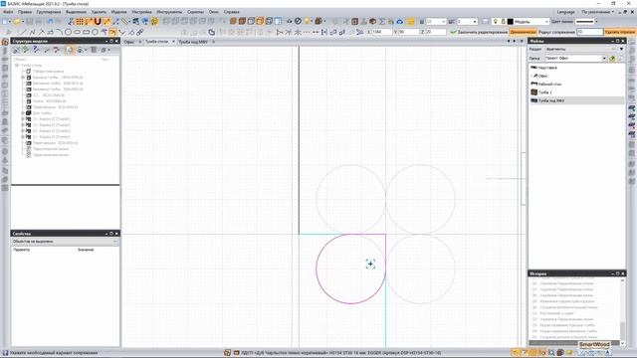Toggle the grid display icon
The width and height of the screenshot is (637, 358).
click(80, 21)
